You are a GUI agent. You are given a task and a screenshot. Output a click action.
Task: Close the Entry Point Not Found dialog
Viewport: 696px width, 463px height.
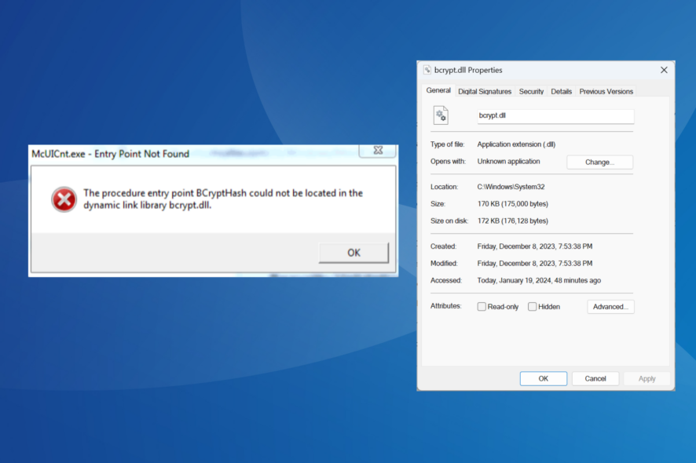point(378,151)
